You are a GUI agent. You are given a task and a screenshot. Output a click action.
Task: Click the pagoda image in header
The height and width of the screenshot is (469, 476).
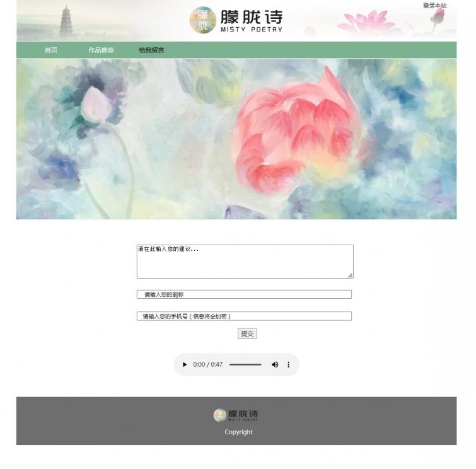(x=66, y=21)
